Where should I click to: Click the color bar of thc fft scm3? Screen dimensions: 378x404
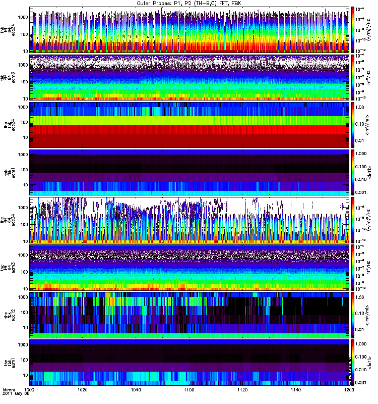353,268
